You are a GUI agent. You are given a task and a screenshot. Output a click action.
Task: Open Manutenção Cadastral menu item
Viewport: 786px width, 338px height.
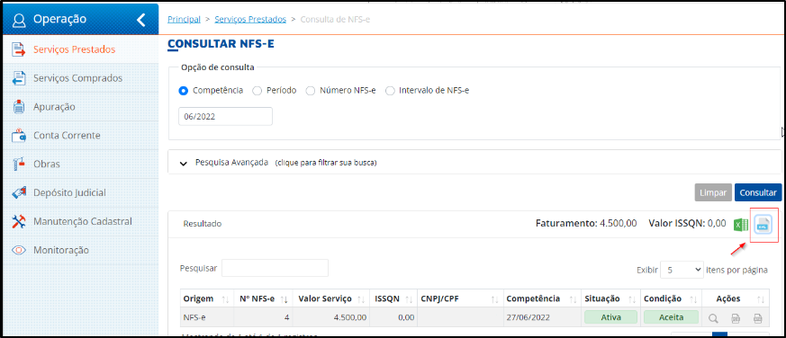pyautogui.click(x=83, y=221)
